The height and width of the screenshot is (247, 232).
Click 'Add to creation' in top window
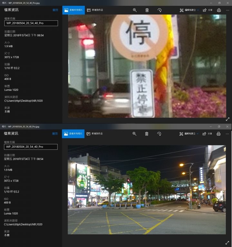click(x=95, y=10)
